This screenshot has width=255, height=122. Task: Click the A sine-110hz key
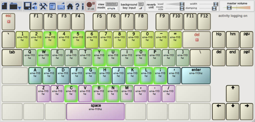click(x=35, y=76)
